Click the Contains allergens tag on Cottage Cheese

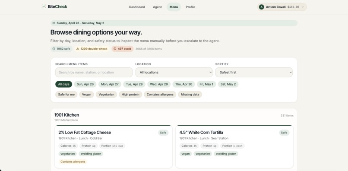click(73, 161)
